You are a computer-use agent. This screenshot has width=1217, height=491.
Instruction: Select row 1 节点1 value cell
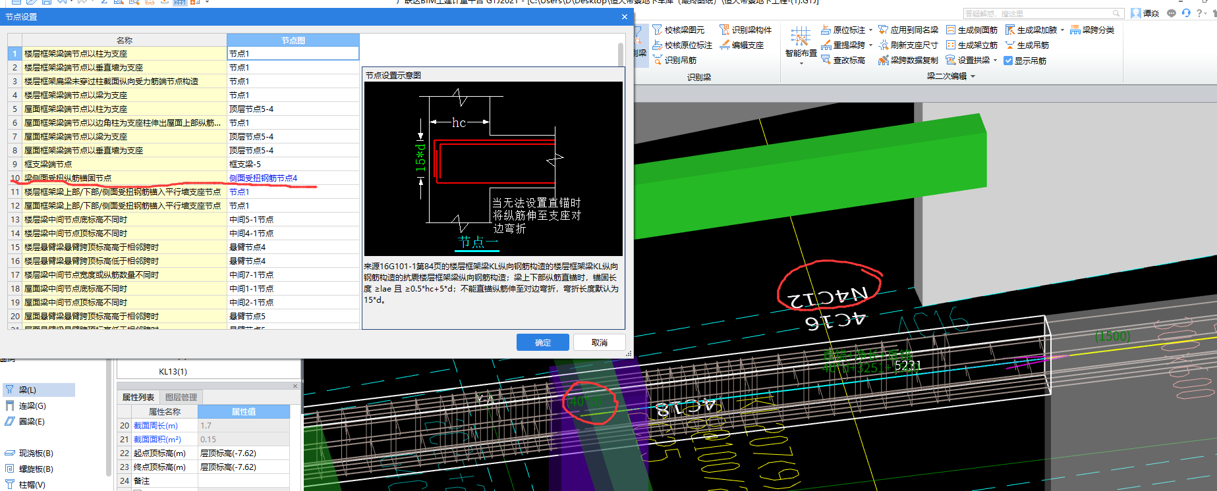[x=293, y=54]
